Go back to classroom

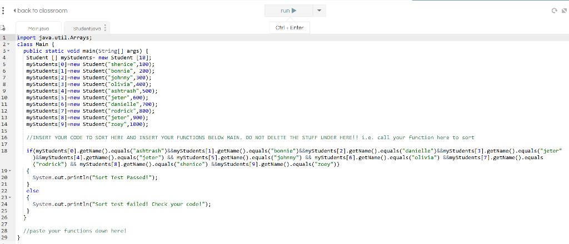pos(40,11)
